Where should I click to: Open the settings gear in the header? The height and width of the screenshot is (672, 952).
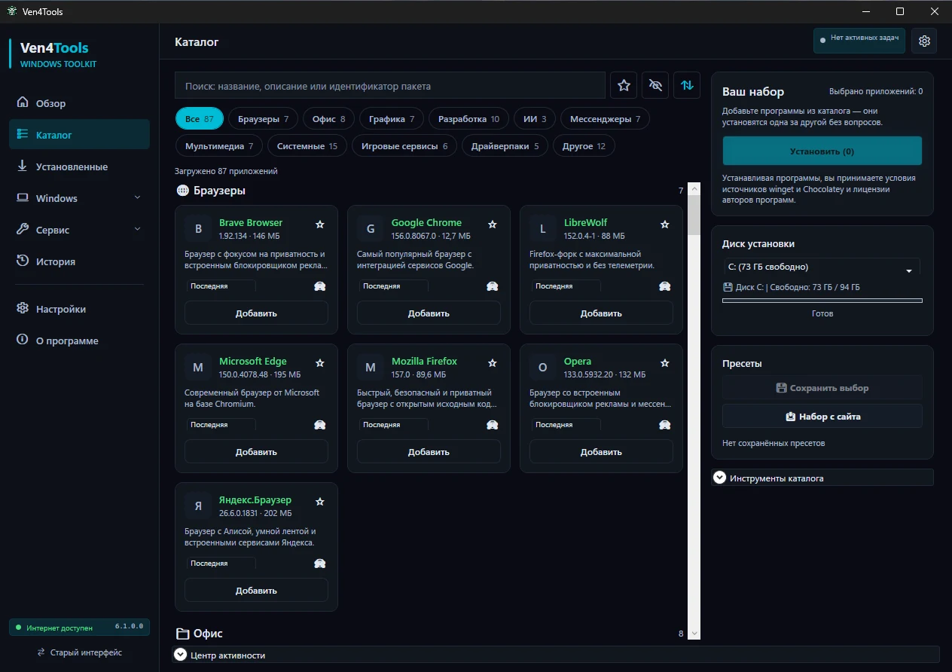[x=924, y=41]
